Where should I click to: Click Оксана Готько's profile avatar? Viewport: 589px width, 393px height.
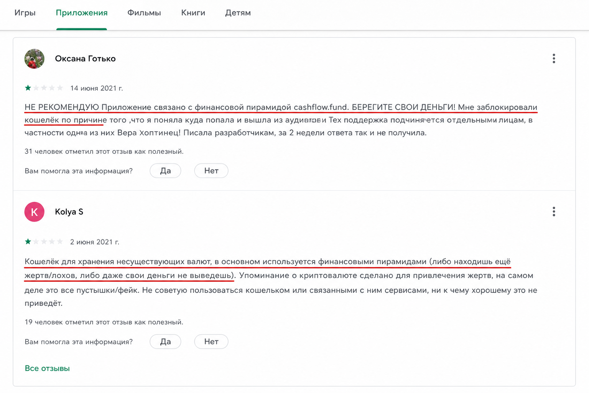[x=35, y=59]
